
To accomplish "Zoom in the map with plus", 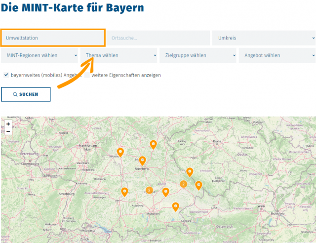I will pyautogui.click(x=8, y=124).
